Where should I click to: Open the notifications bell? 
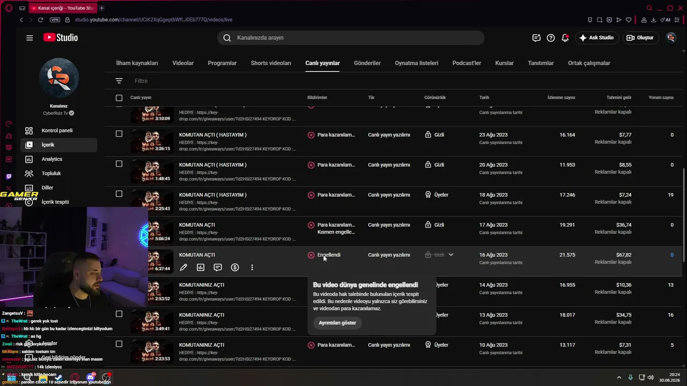[x=565, y=38]
